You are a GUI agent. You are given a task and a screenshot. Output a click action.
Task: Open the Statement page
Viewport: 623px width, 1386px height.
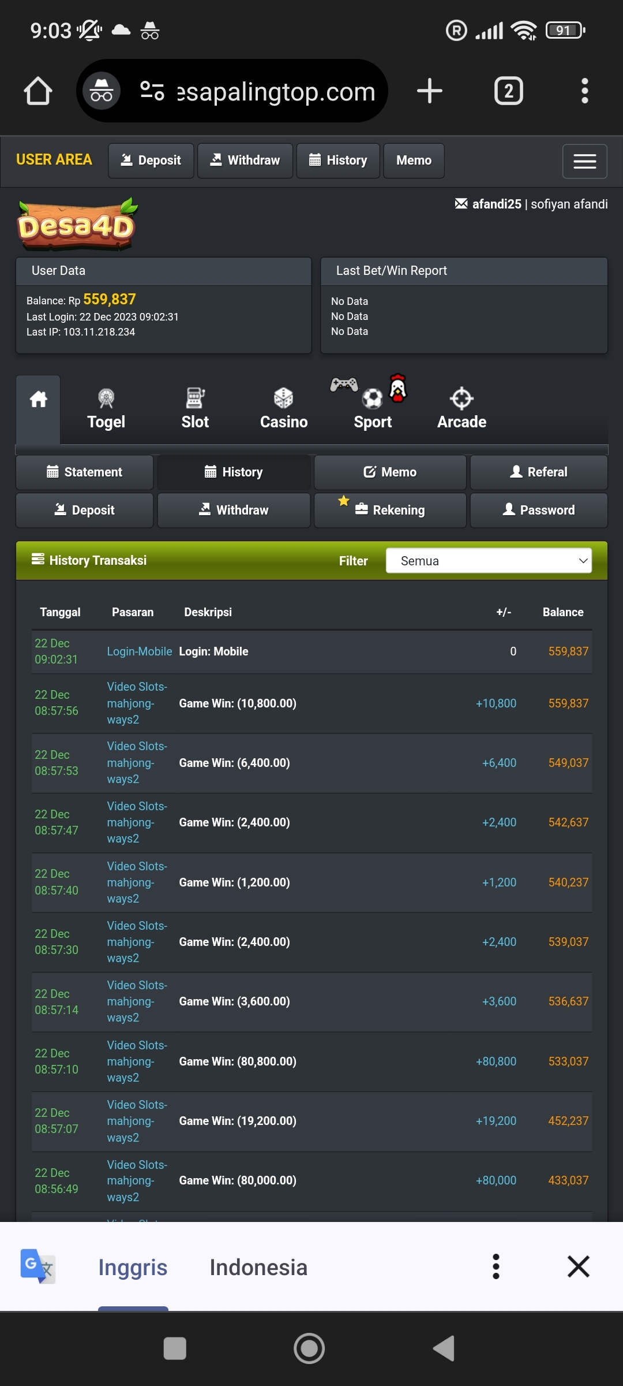[x=85, y=472]
